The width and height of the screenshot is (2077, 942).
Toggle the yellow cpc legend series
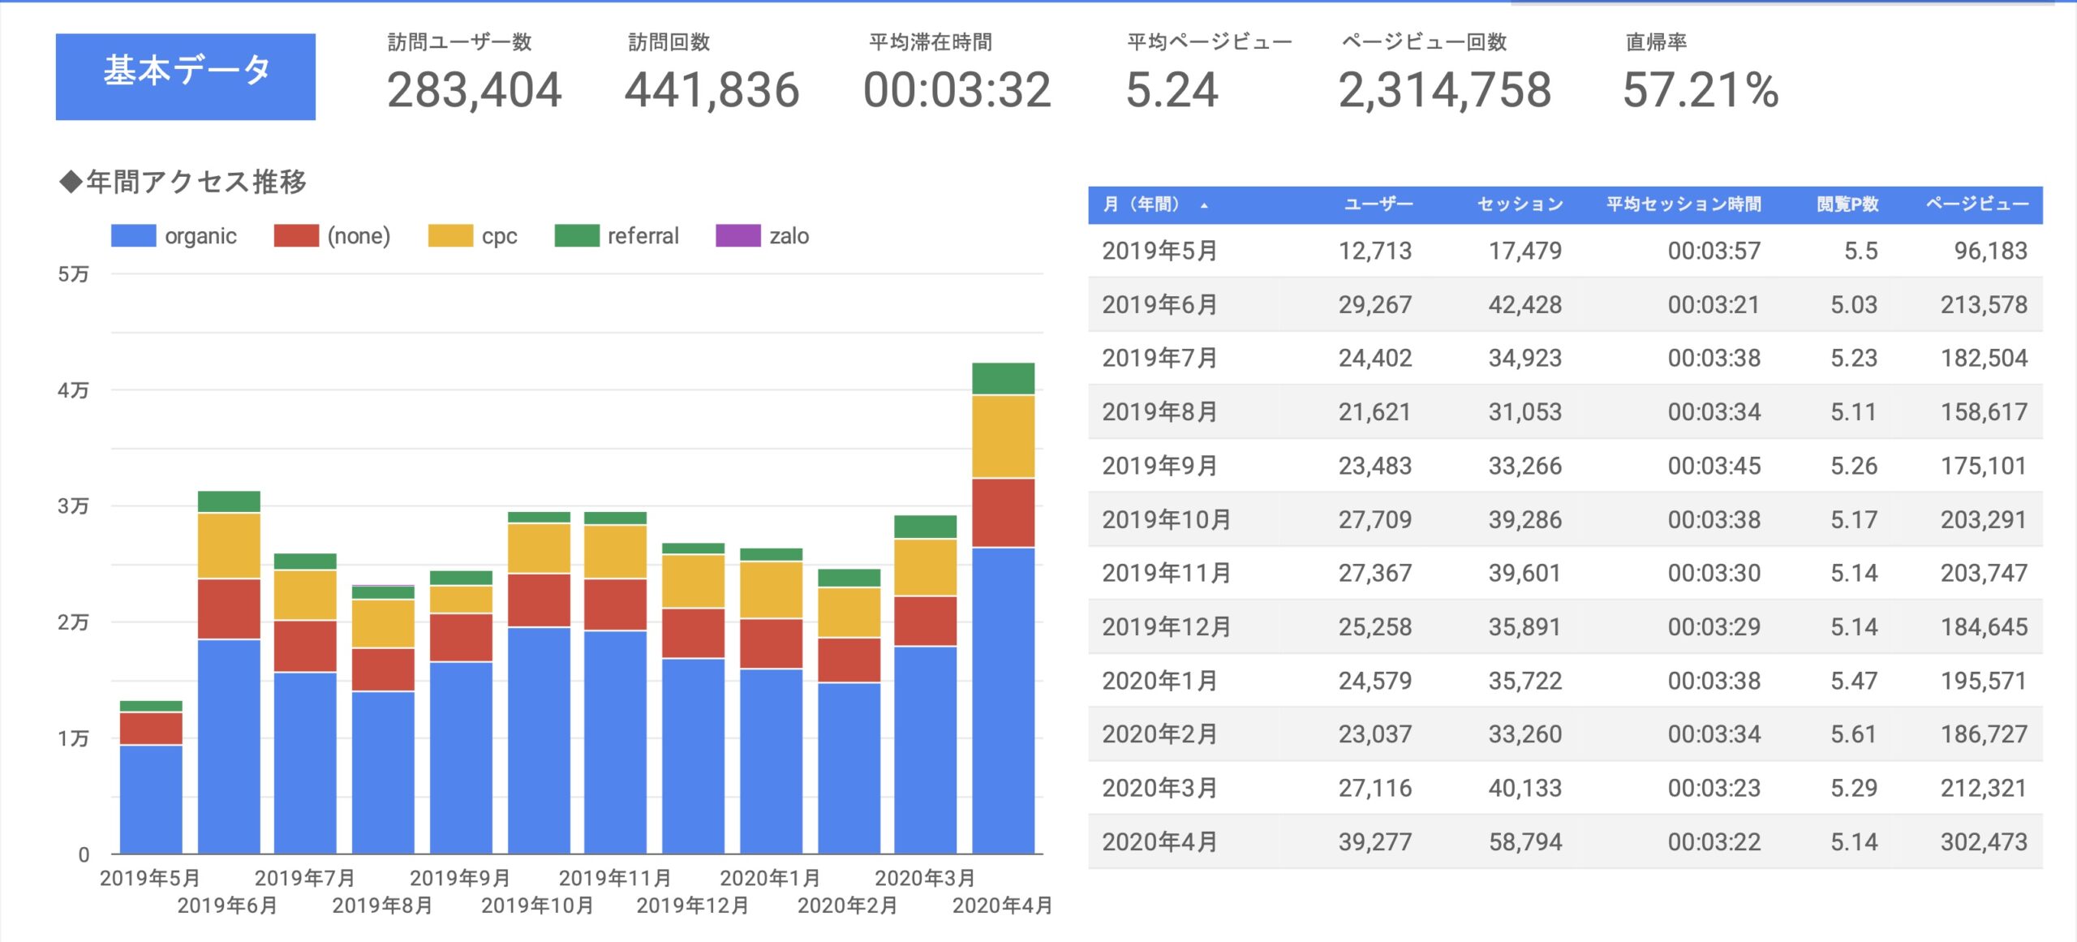pyautogui.click(x=450, y=236)
